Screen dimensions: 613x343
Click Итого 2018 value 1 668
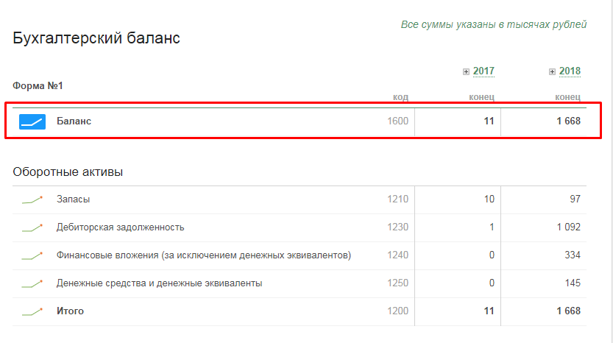click(568, 311)
